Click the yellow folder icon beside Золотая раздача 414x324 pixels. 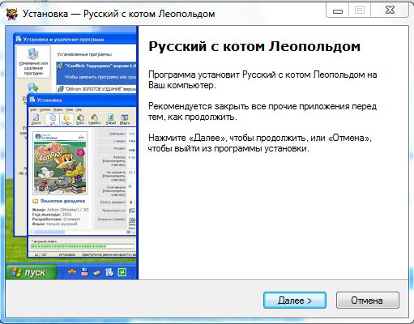pyautogui.click(x=35, y=201)
